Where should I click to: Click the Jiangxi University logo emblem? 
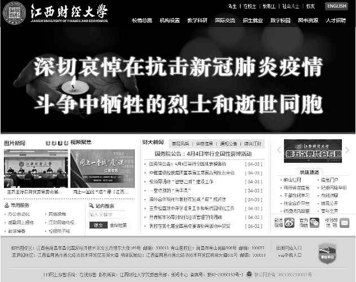click(14, 14)
